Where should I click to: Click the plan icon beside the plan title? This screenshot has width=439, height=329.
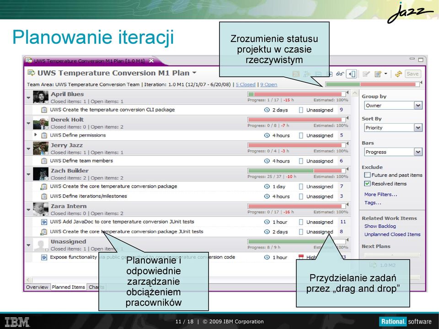[x=31, y=73]
